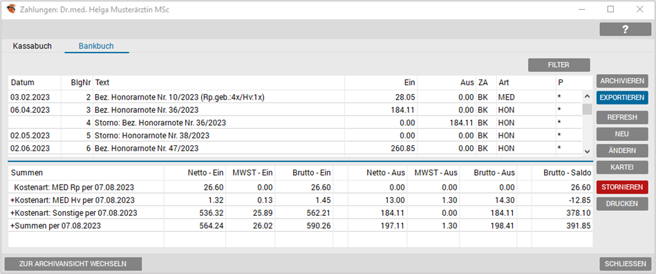656x274 pixels.
Task: Click the ARCHIVIEREN button
Action: [622, 81]
